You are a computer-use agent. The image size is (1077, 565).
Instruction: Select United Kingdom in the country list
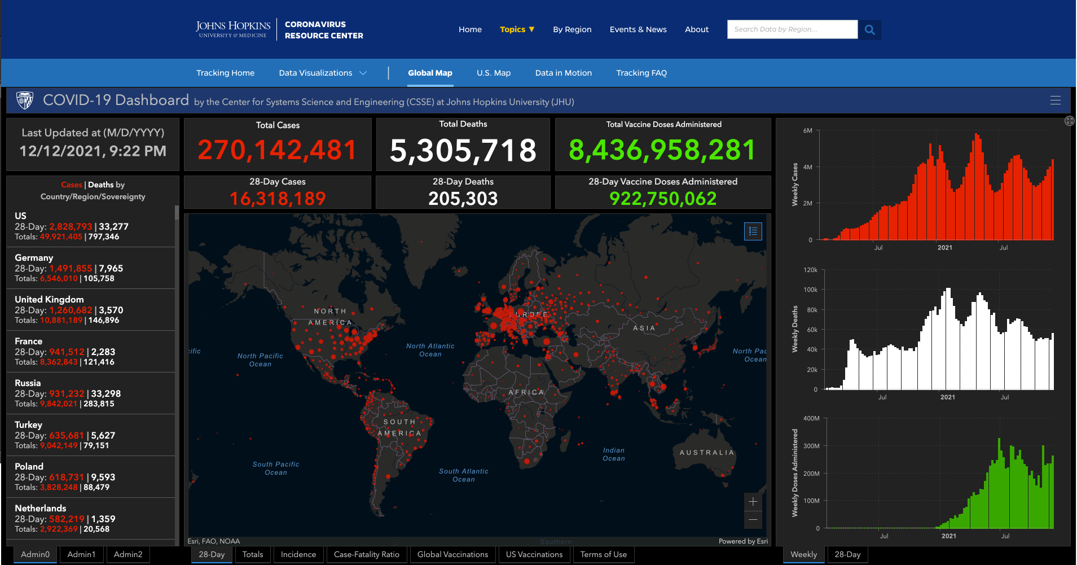[x=91, y=309]
